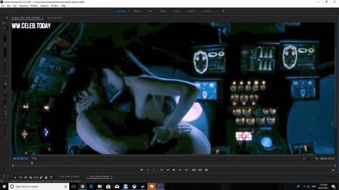Click the right zoom scroll bar handle
Image resolution: width=339 pixels, height=190 pixels.
point(335,166)
